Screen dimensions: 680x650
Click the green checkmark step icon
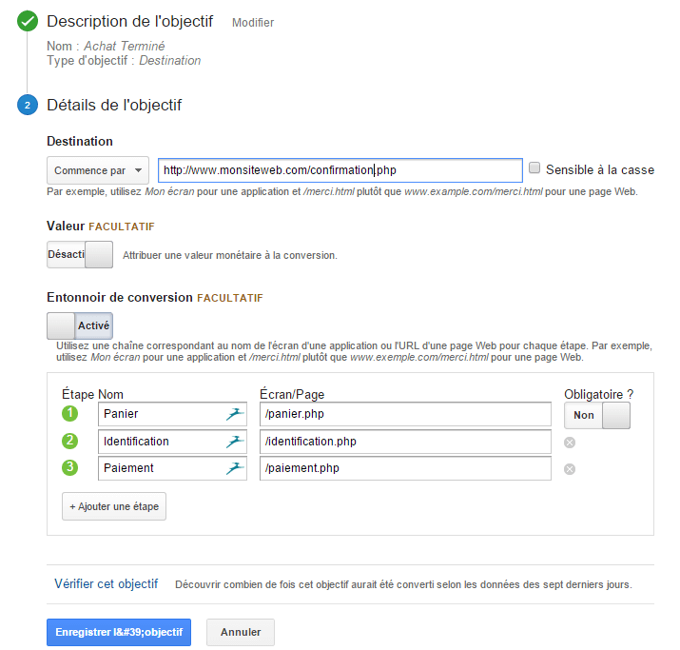[x=27, y=21]
